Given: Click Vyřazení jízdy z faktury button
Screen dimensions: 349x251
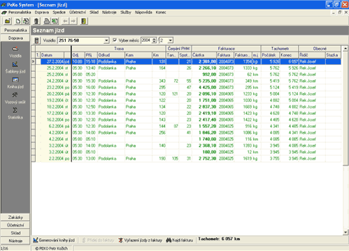Looking at the screenshot, I should pyautogui.click(x=141, y=240).
